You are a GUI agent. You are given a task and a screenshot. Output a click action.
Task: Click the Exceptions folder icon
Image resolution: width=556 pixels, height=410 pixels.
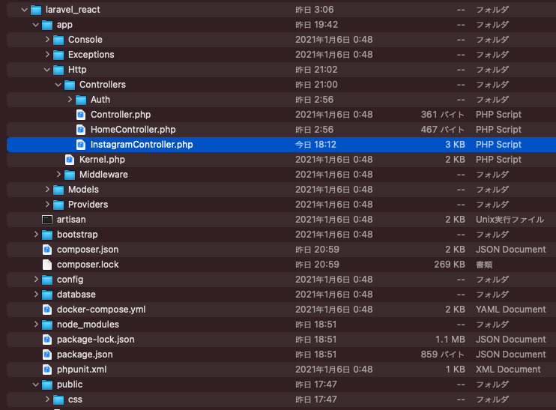click(x=58, y=55)
